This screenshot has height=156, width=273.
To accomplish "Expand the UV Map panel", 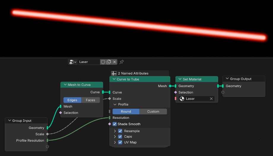I will (115, 142).
